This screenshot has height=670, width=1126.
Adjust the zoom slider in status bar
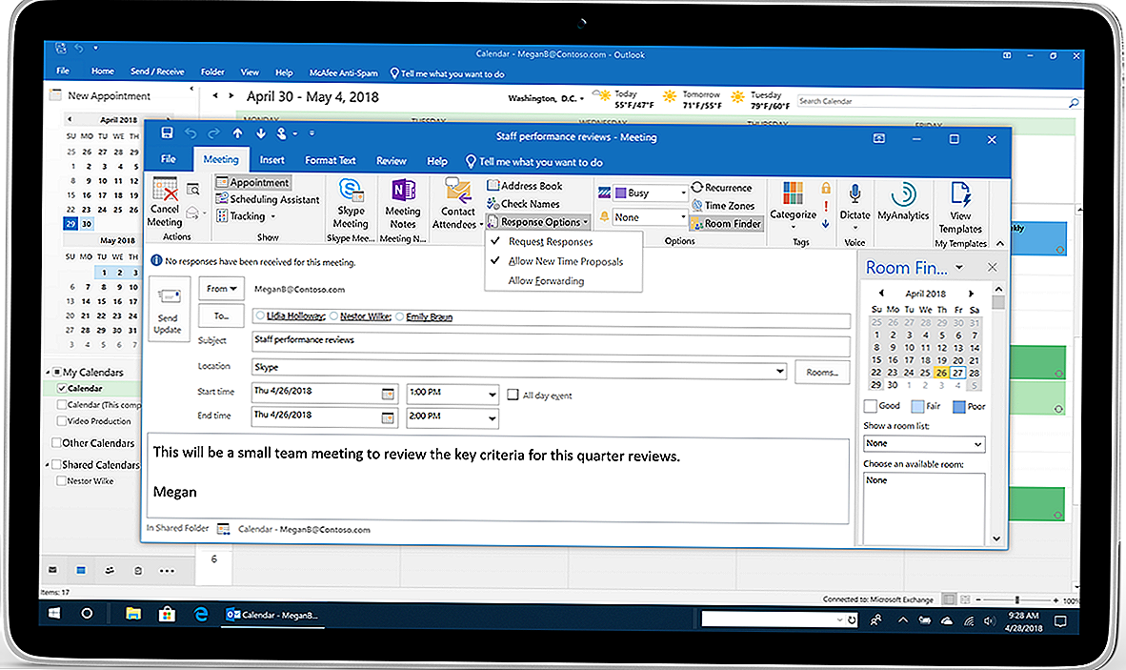[x=1016, y=599]
